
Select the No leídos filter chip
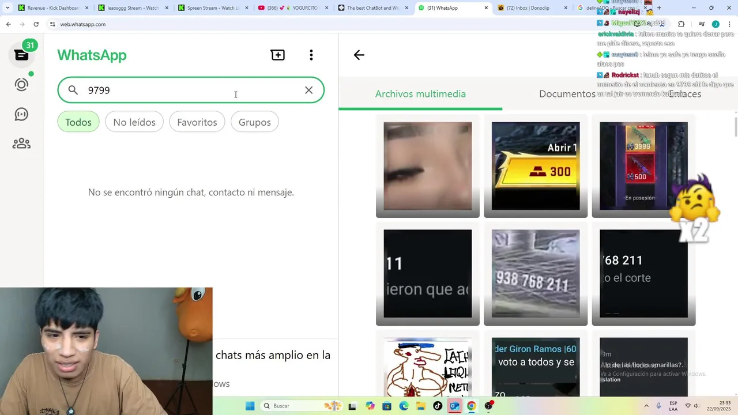coord(134,122)
